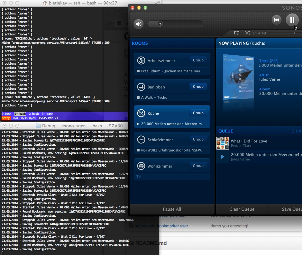Close the Sonos window red button
The height and width of the screenshot is (255, 302).
132,8
